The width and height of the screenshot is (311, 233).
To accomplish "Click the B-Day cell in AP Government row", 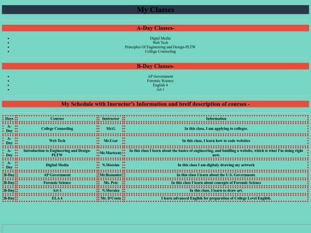I will 9,175.
